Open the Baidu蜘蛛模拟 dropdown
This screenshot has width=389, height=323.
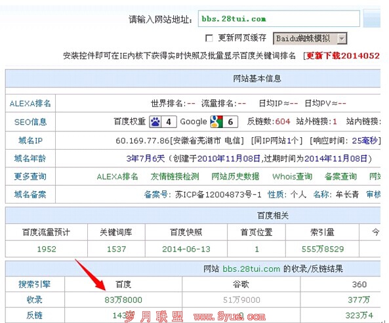point(310,39)
